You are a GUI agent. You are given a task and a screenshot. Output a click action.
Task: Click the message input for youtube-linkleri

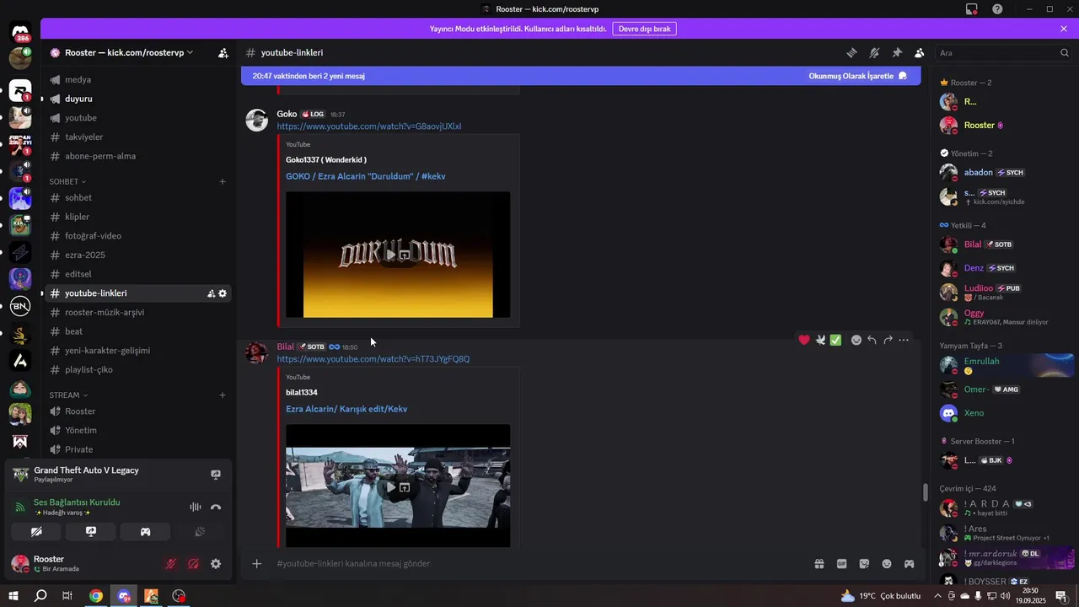pos(539,564)
